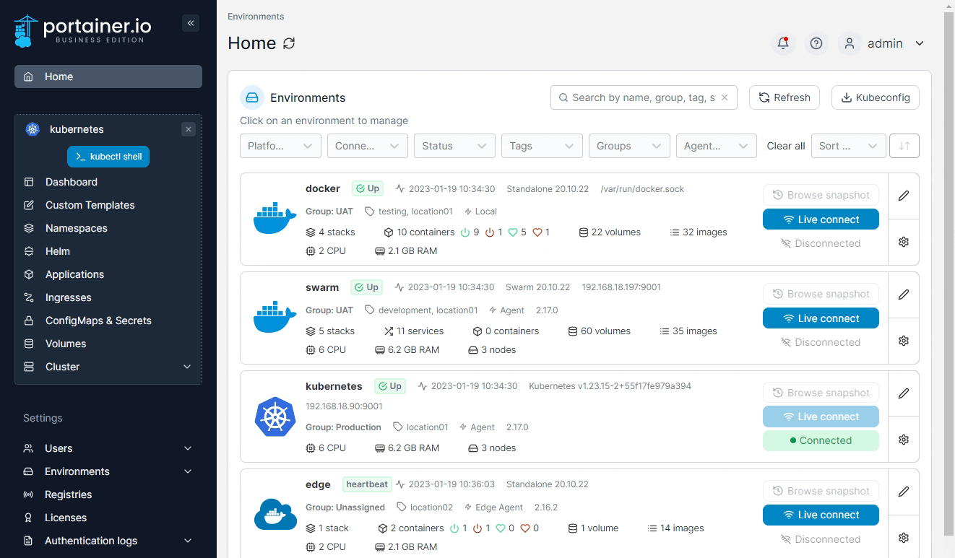
Task: Toggle the sort order direction button
Action: (x=904, y=146)
